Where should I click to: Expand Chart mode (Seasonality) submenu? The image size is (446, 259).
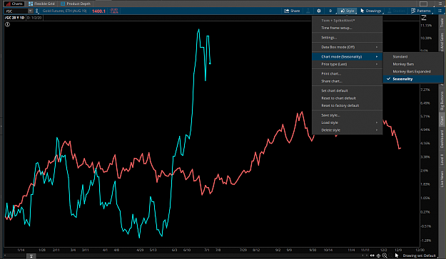pyautogui.click(x=347, y=57)
